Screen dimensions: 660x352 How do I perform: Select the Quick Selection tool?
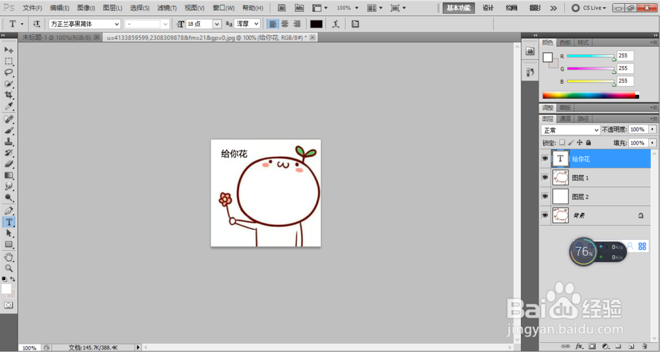pos(9,84)
